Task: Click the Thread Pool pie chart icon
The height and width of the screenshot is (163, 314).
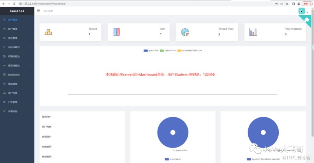Action: 185,32
